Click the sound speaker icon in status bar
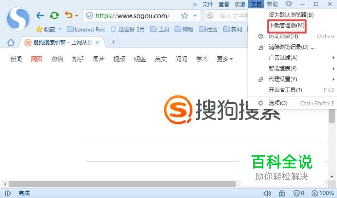The width and height of the screenshot is (337, 198). pyautogui.click(x=267, y=193)
